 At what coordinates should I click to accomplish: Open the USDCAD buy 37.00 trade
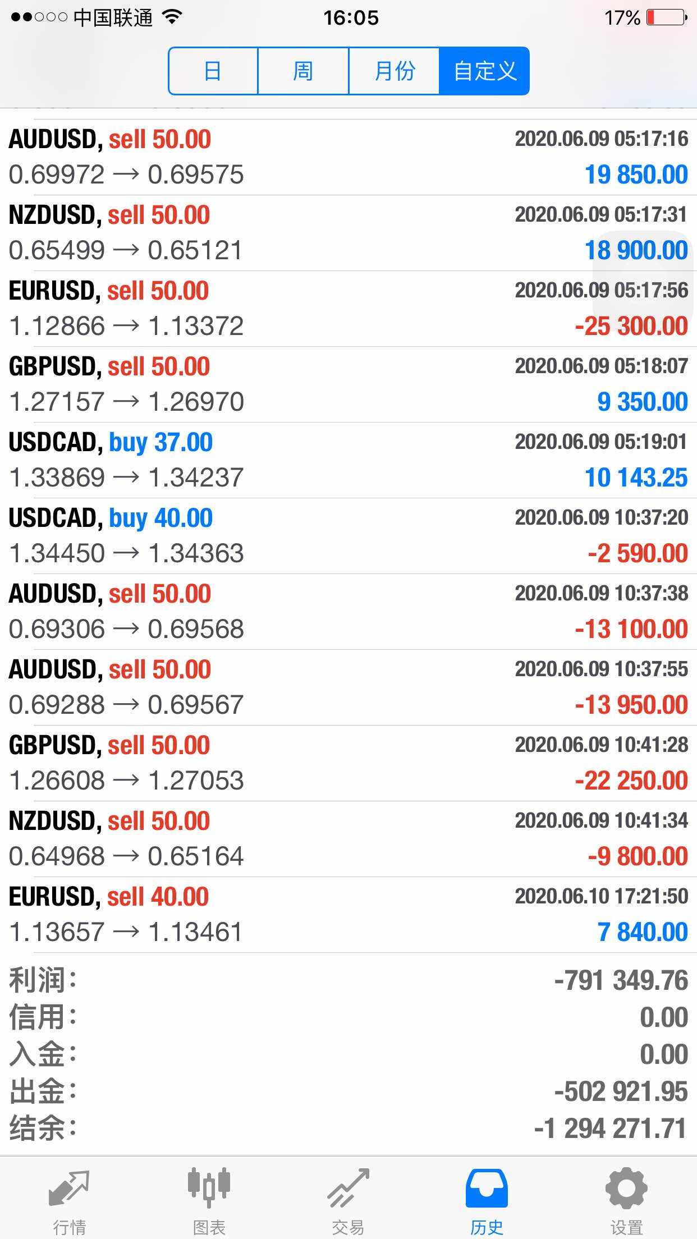point(349,460)
